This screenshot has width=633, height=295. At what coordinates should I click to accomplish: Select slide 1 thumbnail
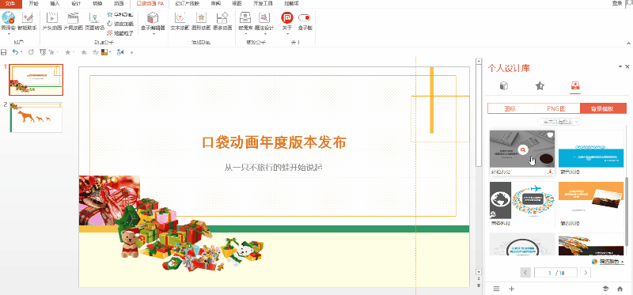coord(36,80)
